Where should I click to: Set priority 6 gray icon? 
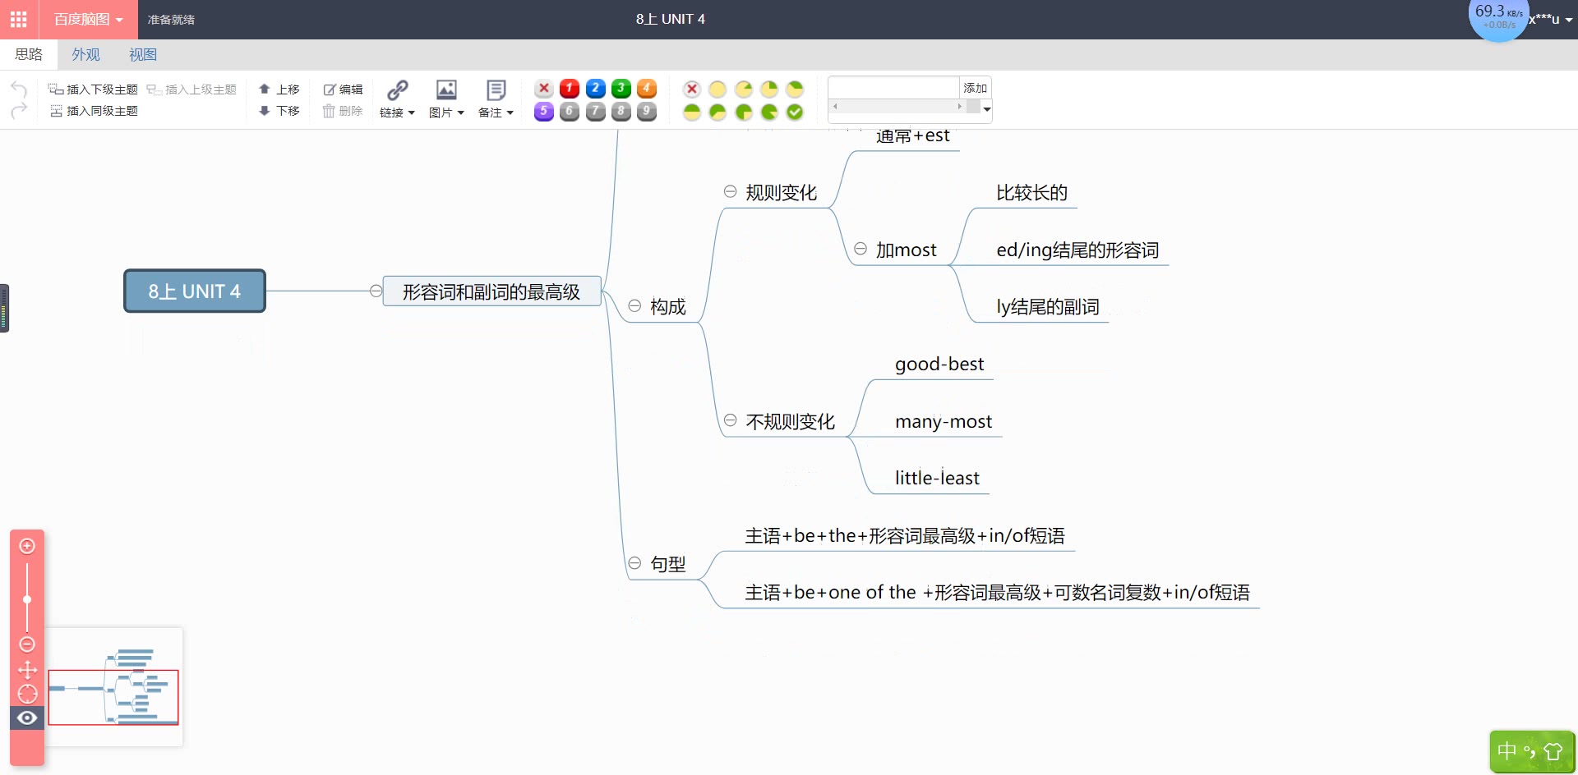coord(570,112)
